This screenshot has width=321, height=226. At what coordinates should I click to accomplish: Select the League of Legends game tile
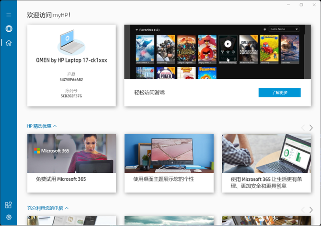tap(186, 49)
